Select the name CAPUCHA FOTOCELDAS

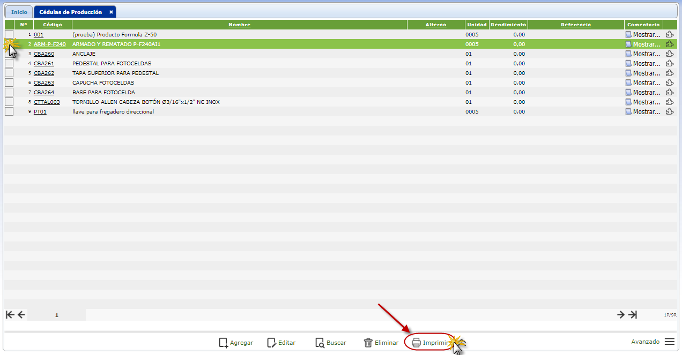coord(103,83)
